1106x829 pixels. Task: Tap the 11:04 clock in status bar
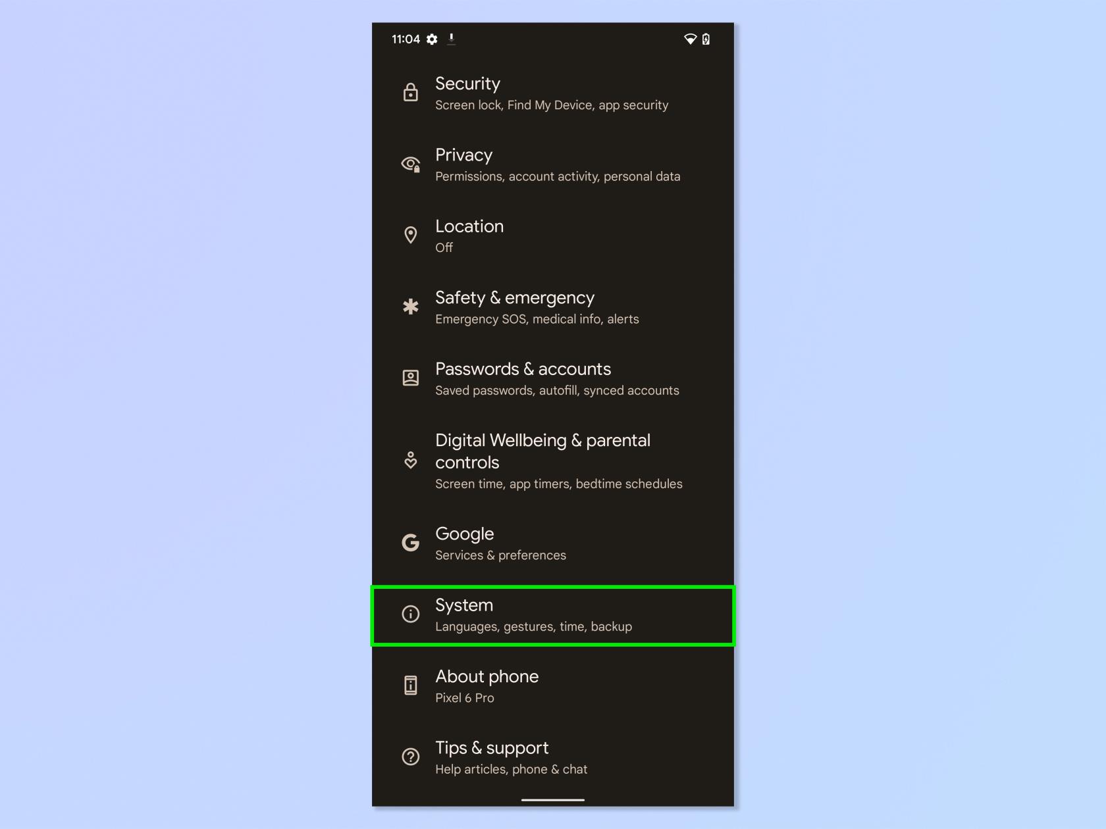pyautogui.click(x=406, y=39)
